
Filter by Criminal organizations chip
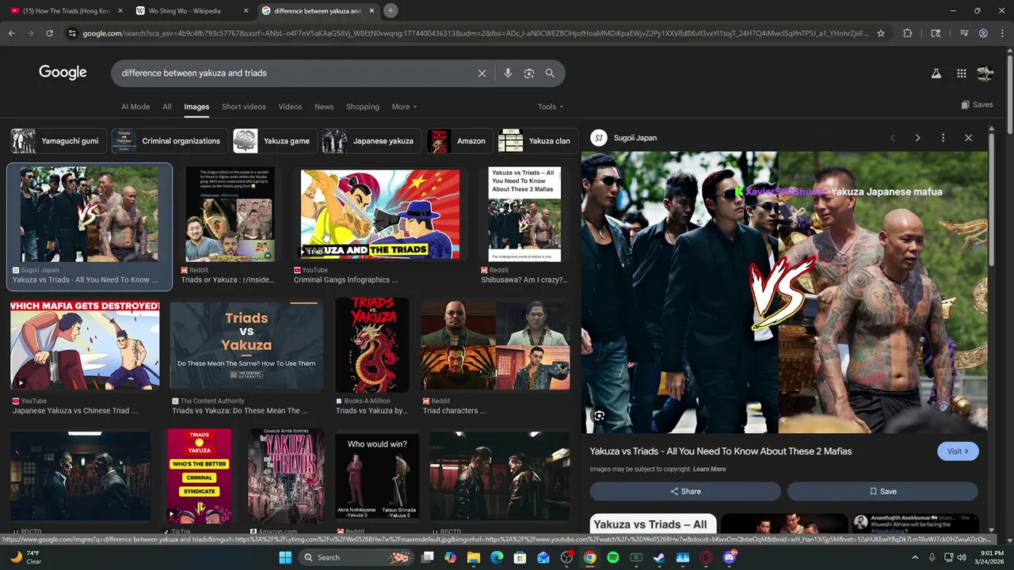coord(170,141)
